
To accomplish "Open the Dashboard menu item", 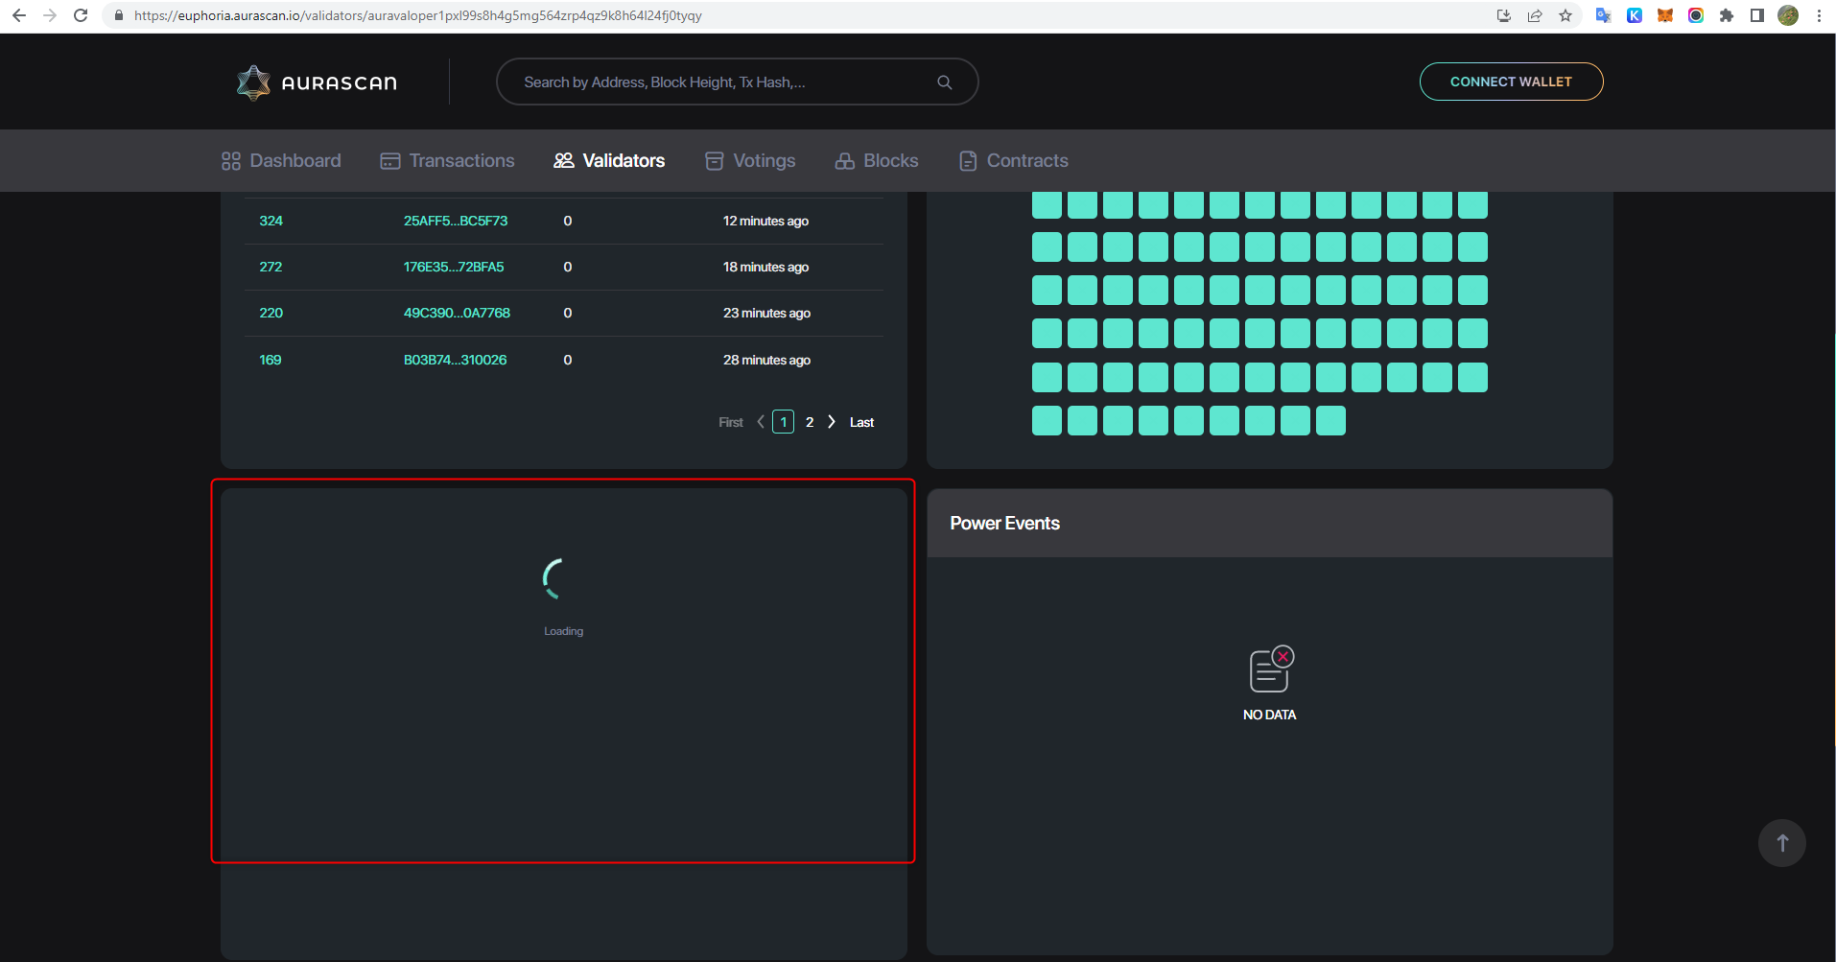I will pos(280,160).
